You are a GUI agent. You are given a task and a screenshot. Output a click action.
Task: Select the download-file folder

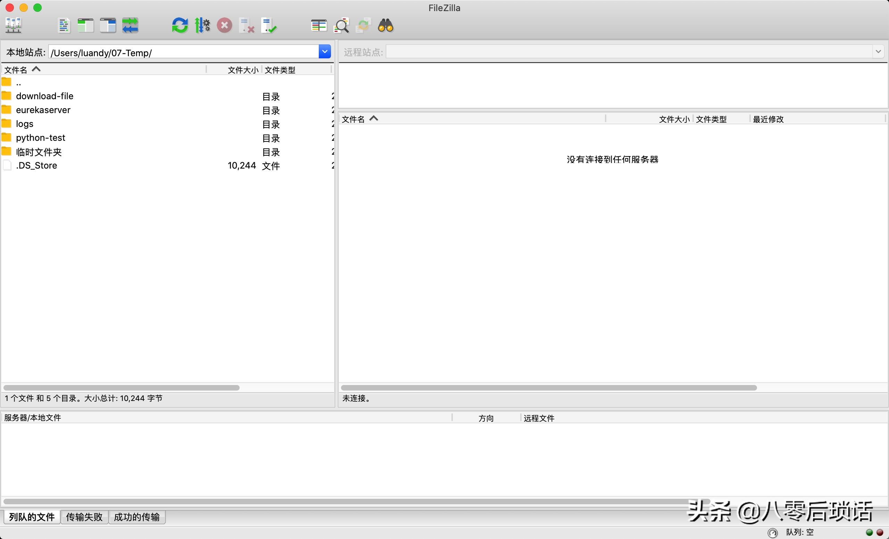click(44, 96)
